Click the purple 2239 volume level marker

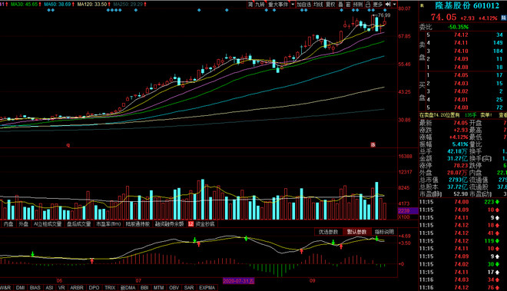click(x=408, y=210)
